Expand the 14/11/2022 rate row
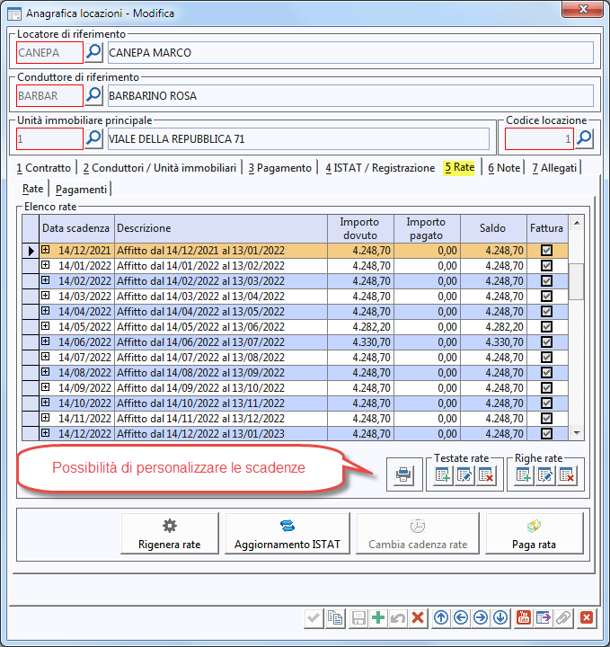 click(45, 419)
